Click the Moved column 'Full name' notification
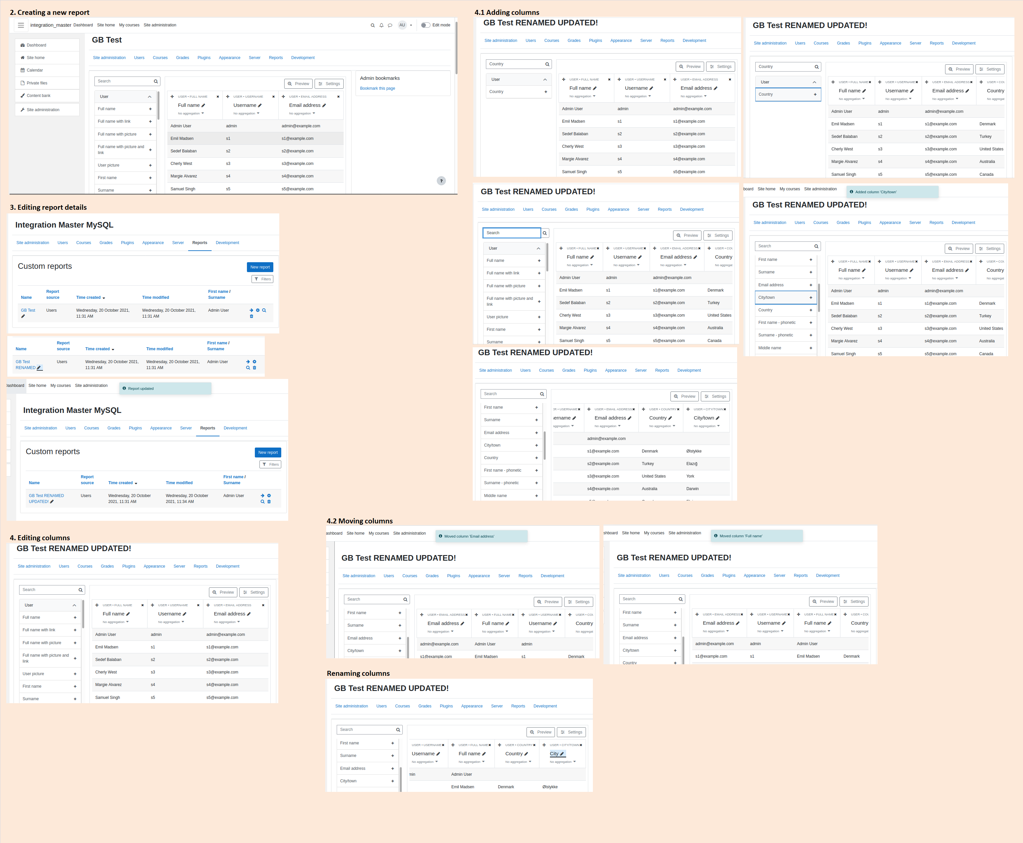 pos(757,536)
